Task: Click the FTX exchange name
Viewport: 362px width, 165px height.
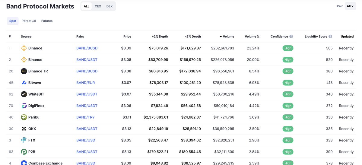Action: tap(32, 140)
